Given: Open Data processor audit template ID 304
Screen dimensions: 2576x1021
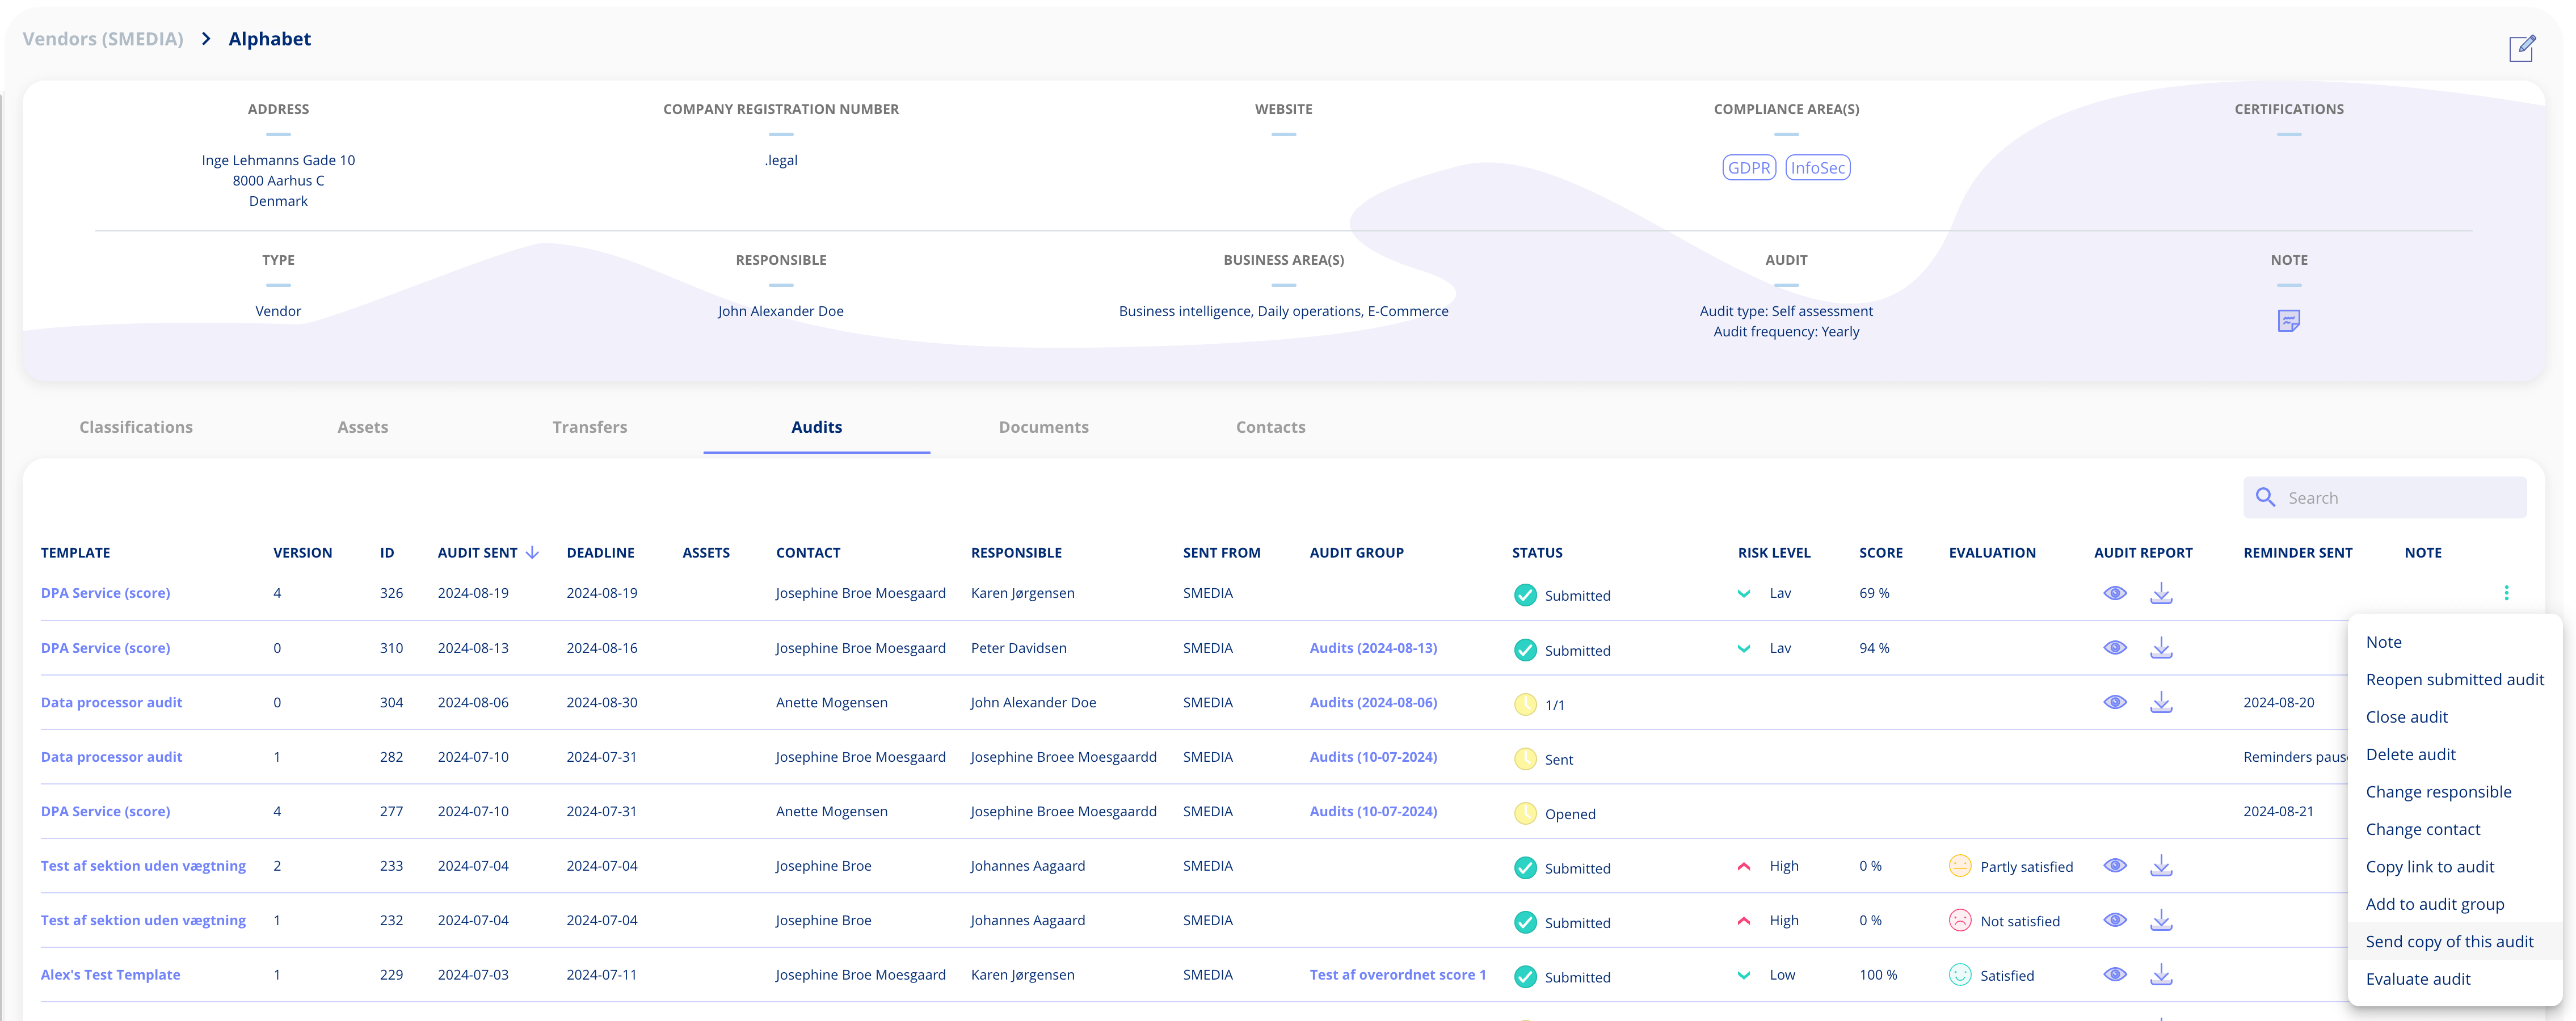Looking at the screenshot, I should (x=111, y=702).
